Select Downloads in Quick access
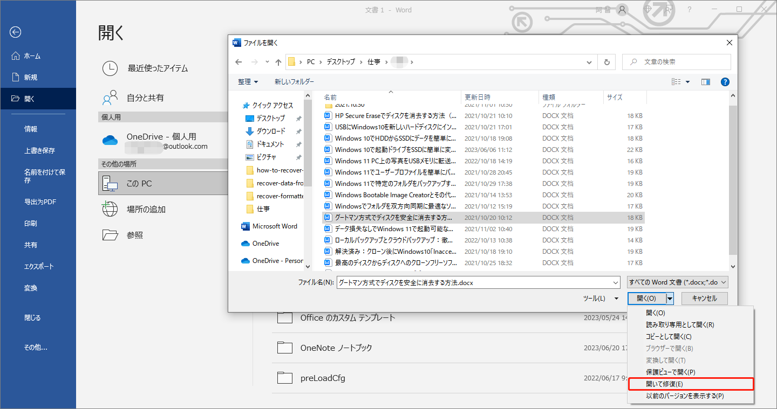The width and height of the screenshot is (777, 409). pos(271,131)
